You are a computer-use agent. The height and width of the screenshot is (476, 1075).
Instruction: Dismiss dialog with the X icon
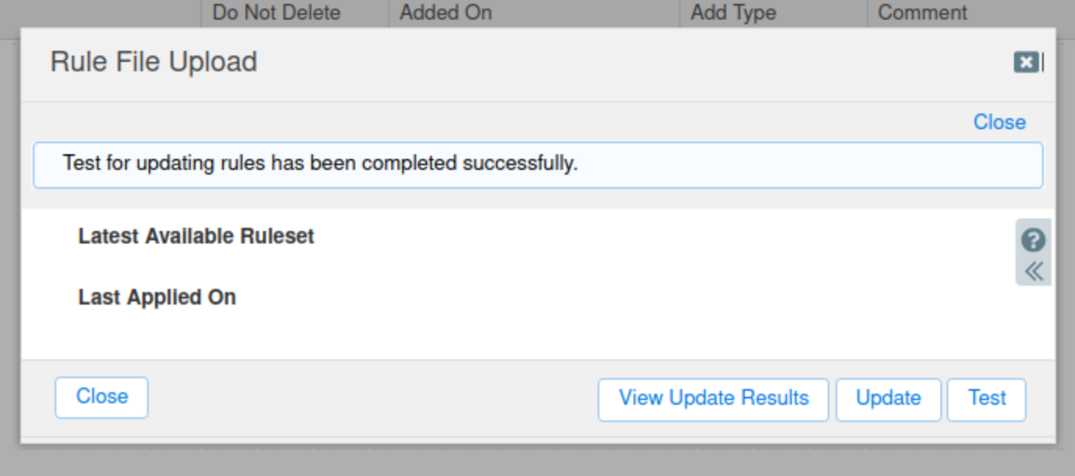(1026, 63)
